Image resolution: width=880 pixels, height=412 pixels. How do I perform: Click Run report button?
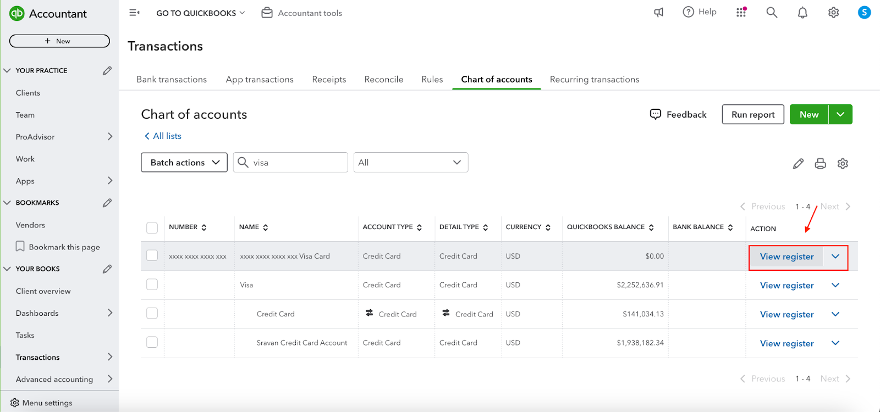[753, 114]
